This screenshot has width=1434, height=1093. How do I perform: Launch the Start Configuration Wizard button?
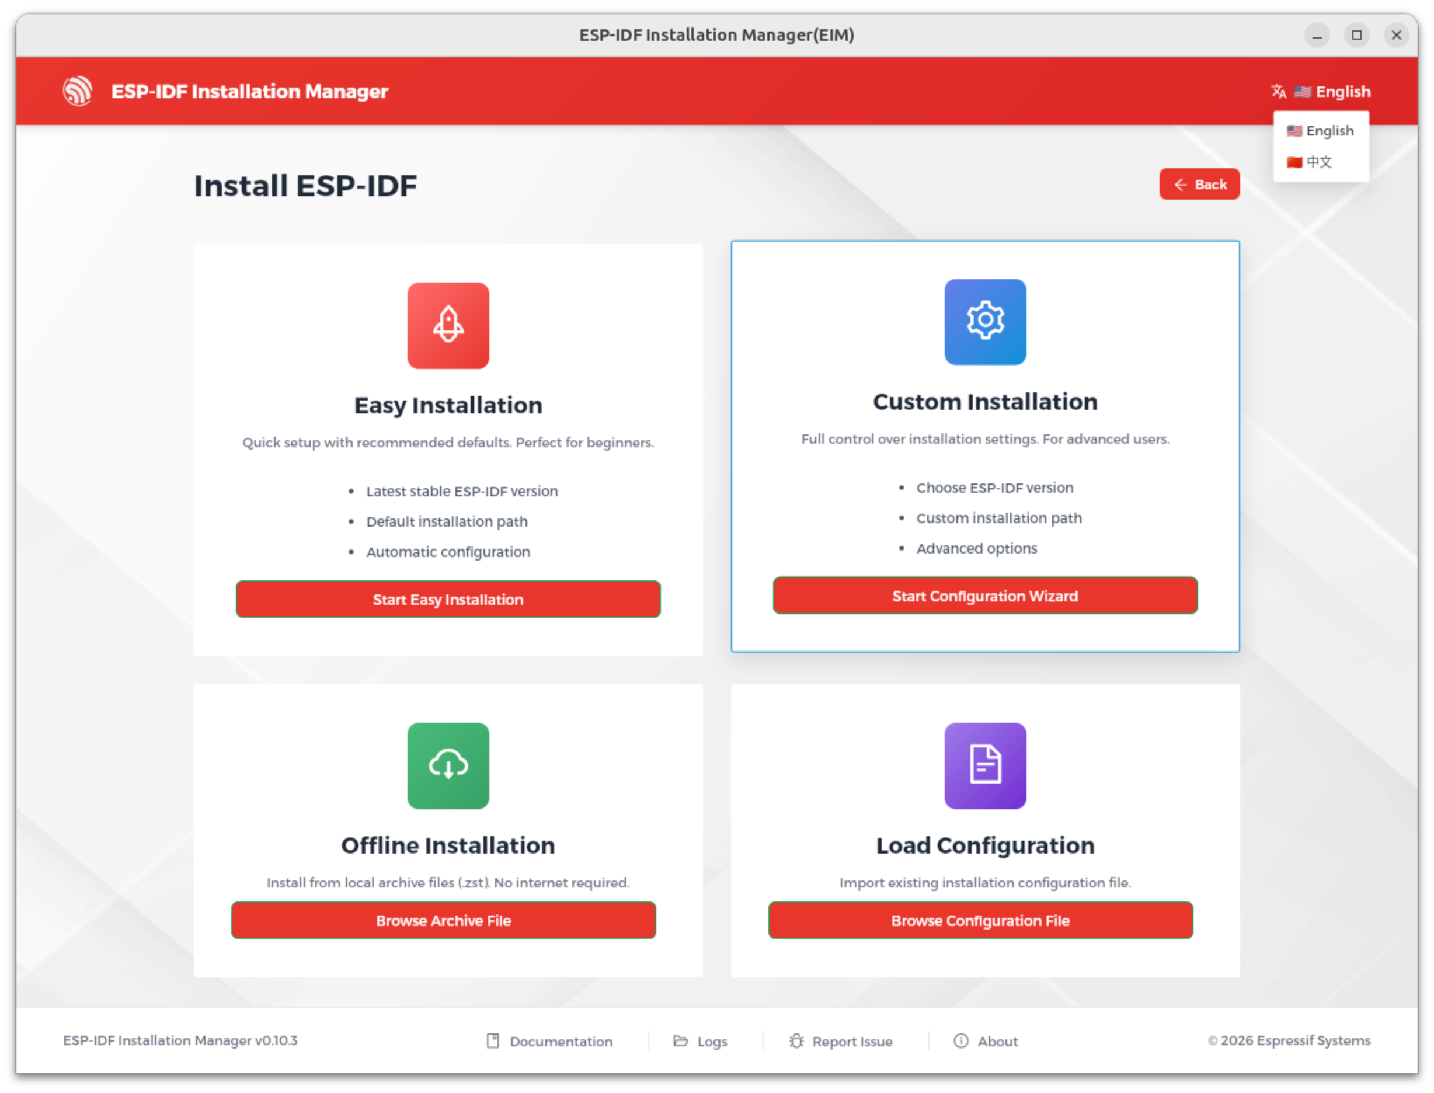pyautogui.click(x=984, y=596)
